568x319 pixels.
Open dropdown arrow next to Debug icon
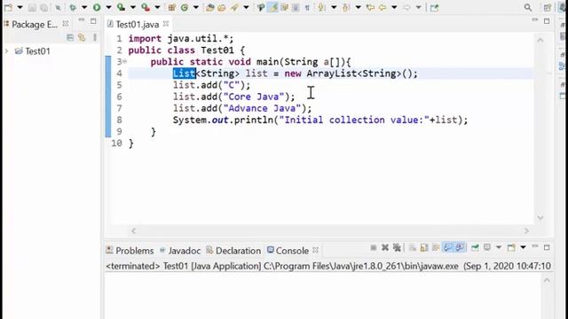84,7
